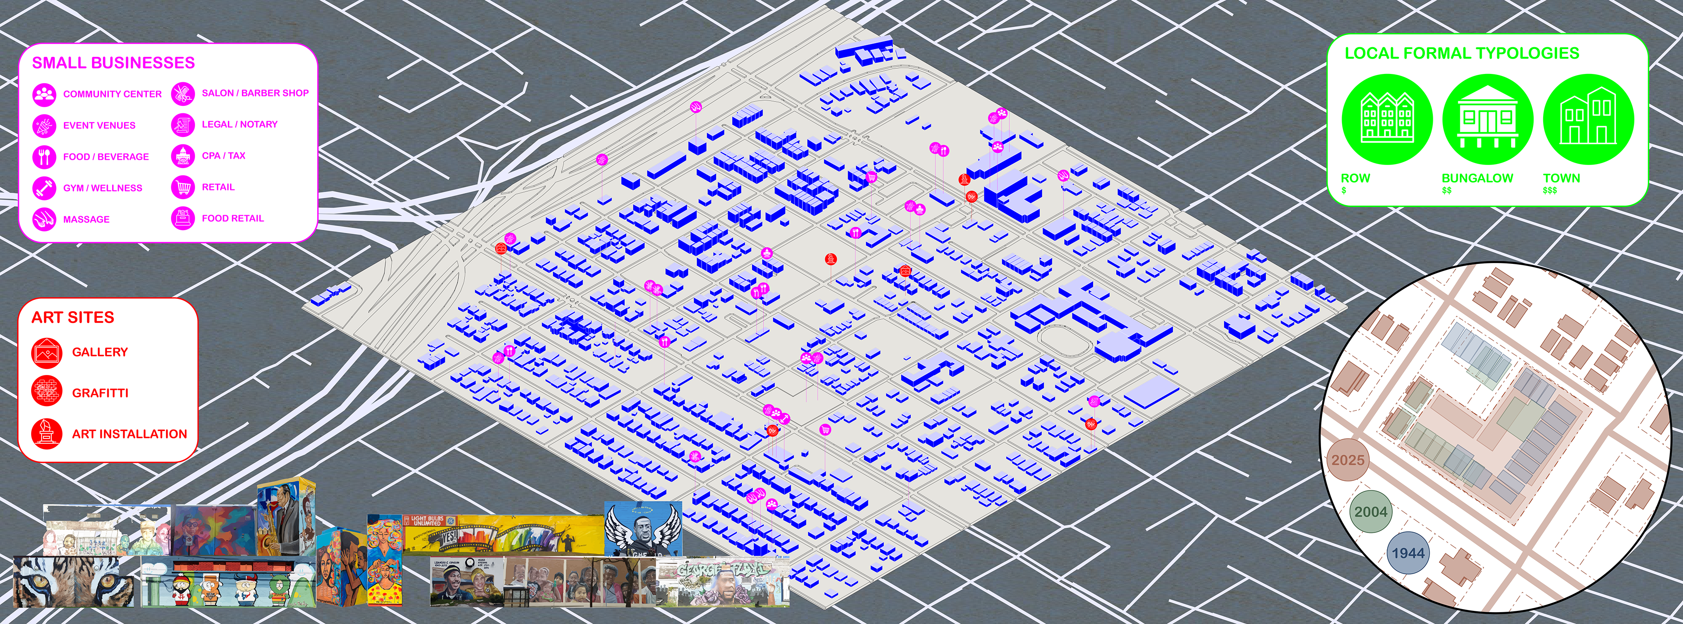Image resolution: width=1683 pixels, height=624 pixels.
Task: Click the Legal / Notary legend icon
Action: tap(183, 125)
